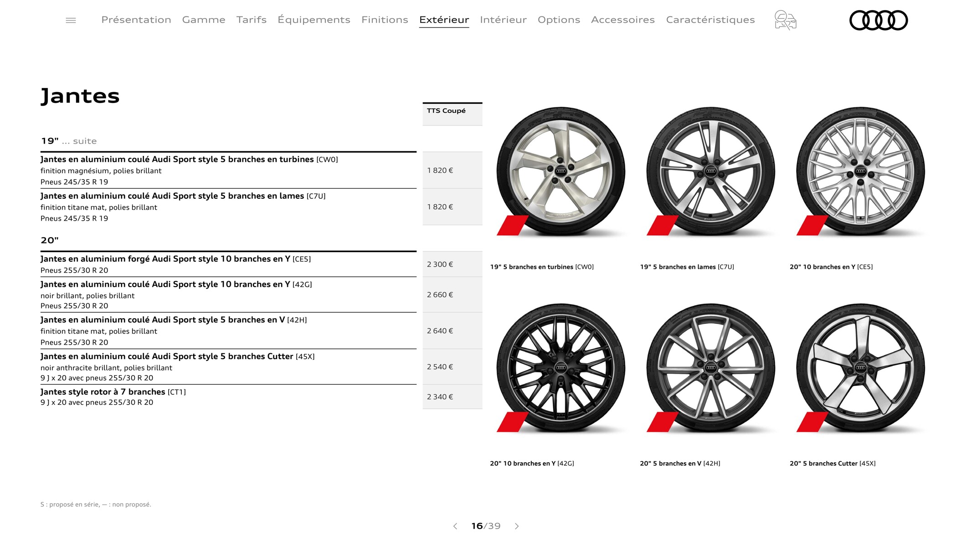
Task: Click '9 J x 20 avec pneus' under CT1
Action: [x=97, y=403]
